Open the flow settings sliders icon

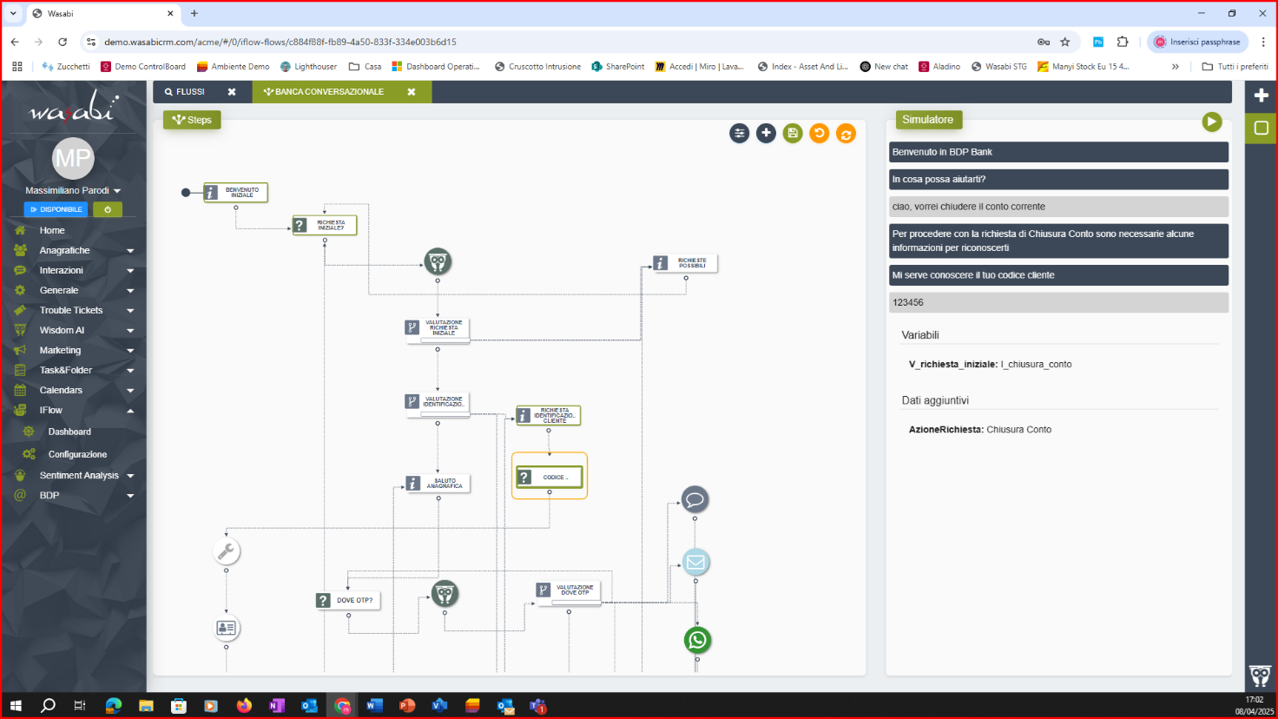(739, 133)
